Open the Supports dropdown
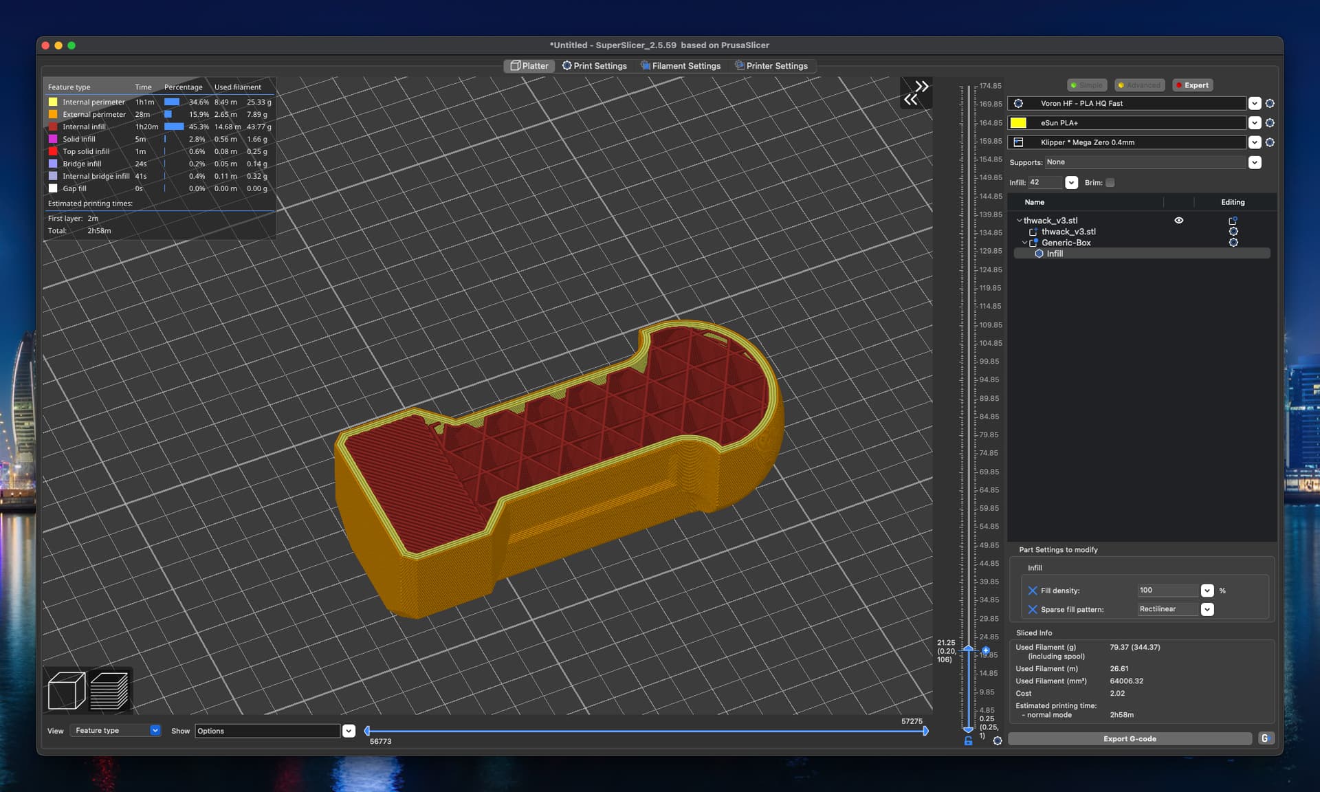Screen dimensions: 1320x792 point(1255,163)
